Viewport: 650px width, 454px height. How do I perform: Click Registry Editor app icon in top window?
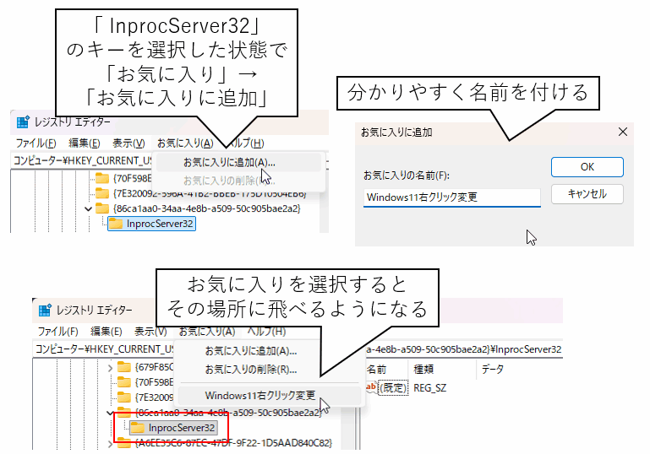tap(23, 122)
